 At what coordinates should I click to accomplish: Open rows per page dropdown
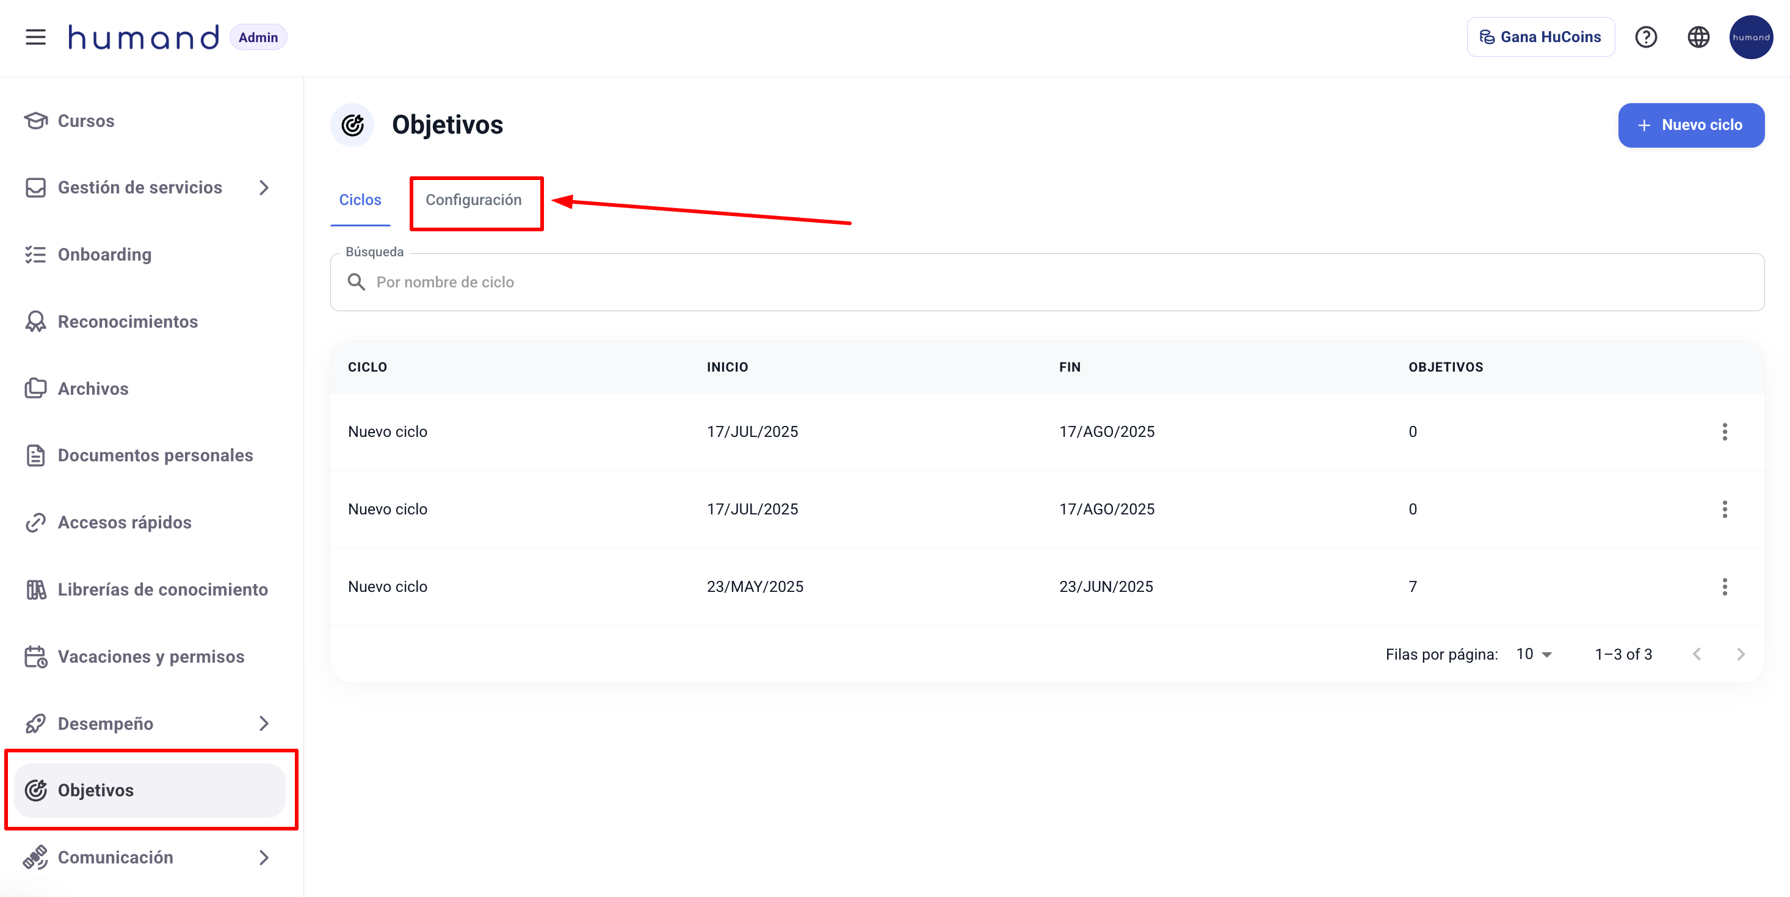point(1534,654)
